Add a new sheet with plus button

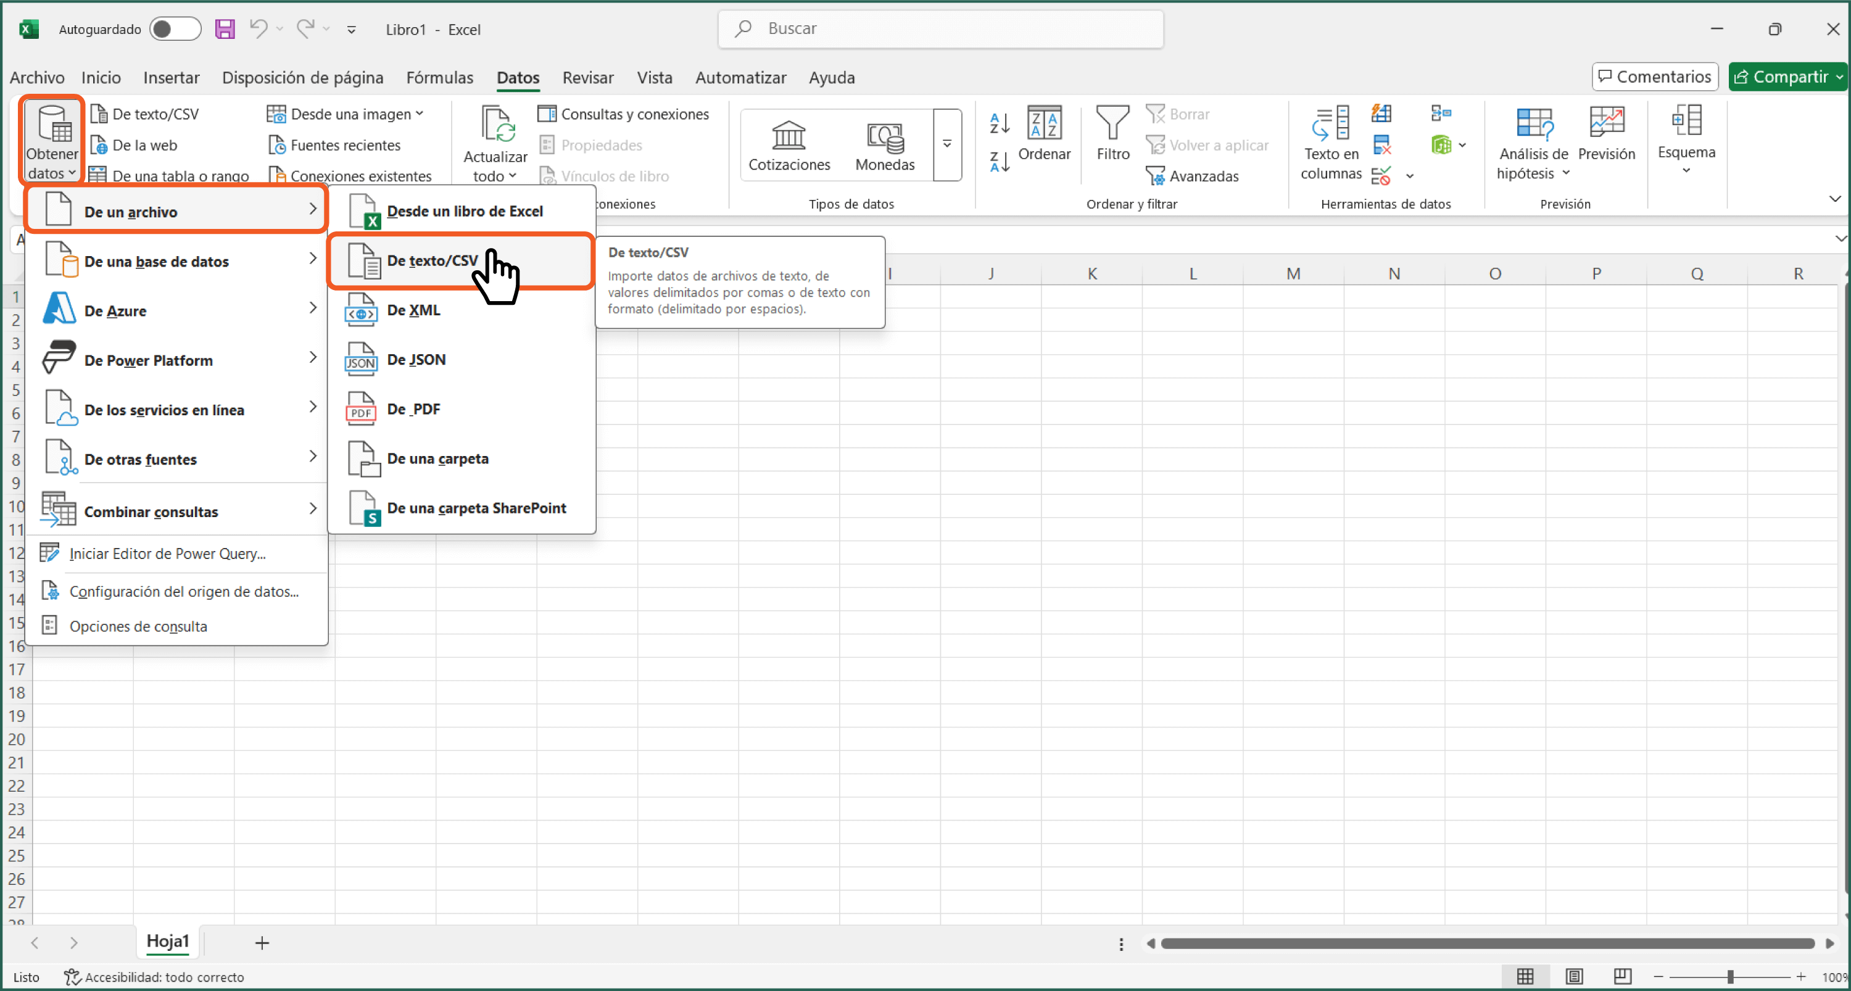[x=262, y=943]
